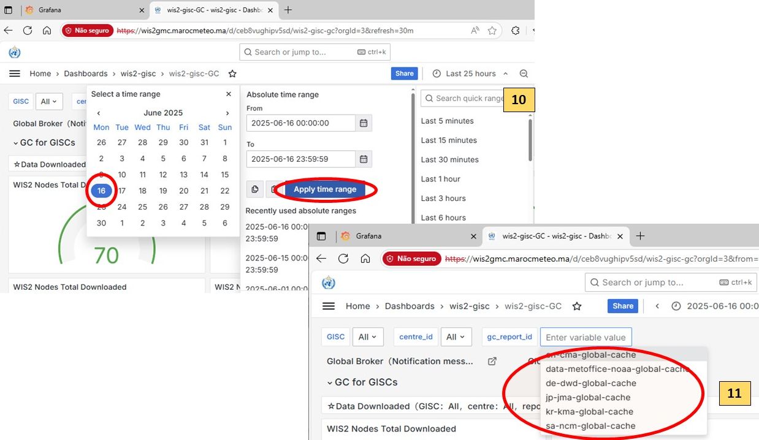Select de-dwd-global-cache from the list
The width and height of the screenshot is (759, 440).
pos(590,383)
